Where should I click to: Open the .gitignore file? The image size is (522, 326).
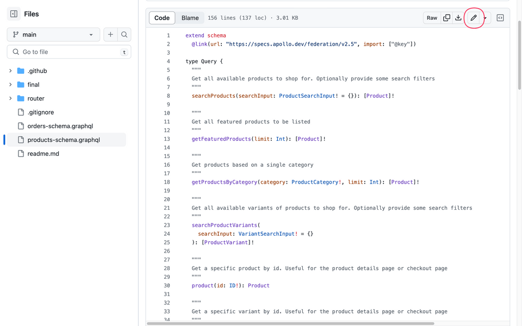[x=41, y=112]
